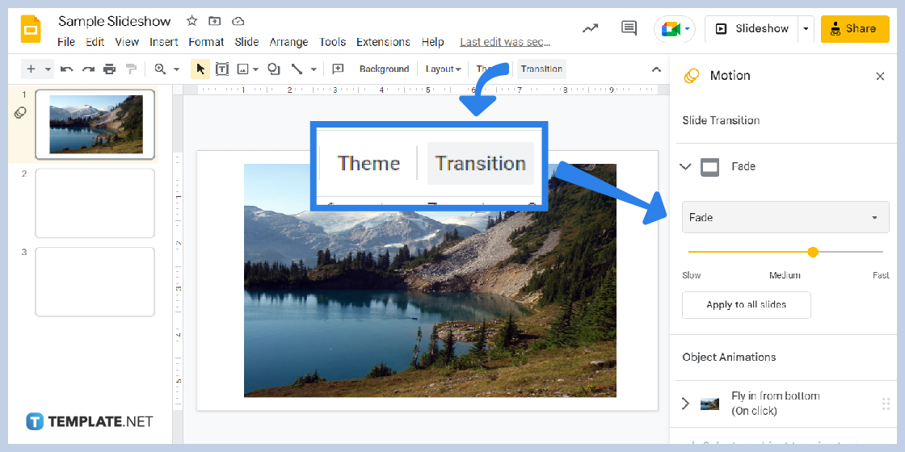Screen dimensions: 905x452
Task: Open the activity dashboard trend icon
Action: coord(590,28)
